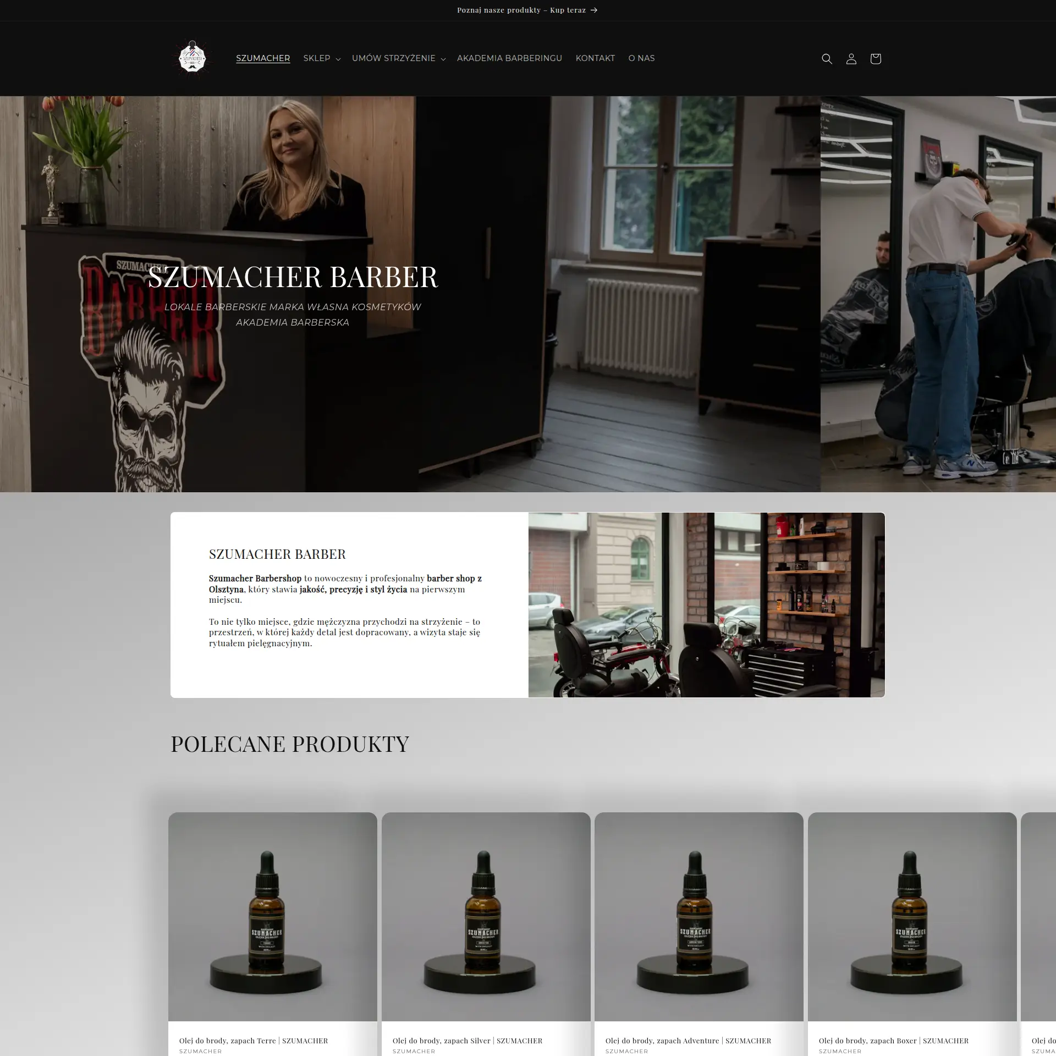This screenshot has width=1056, height=1056.
Task: Navigate to O NAS page
Action: pos(641,58)
